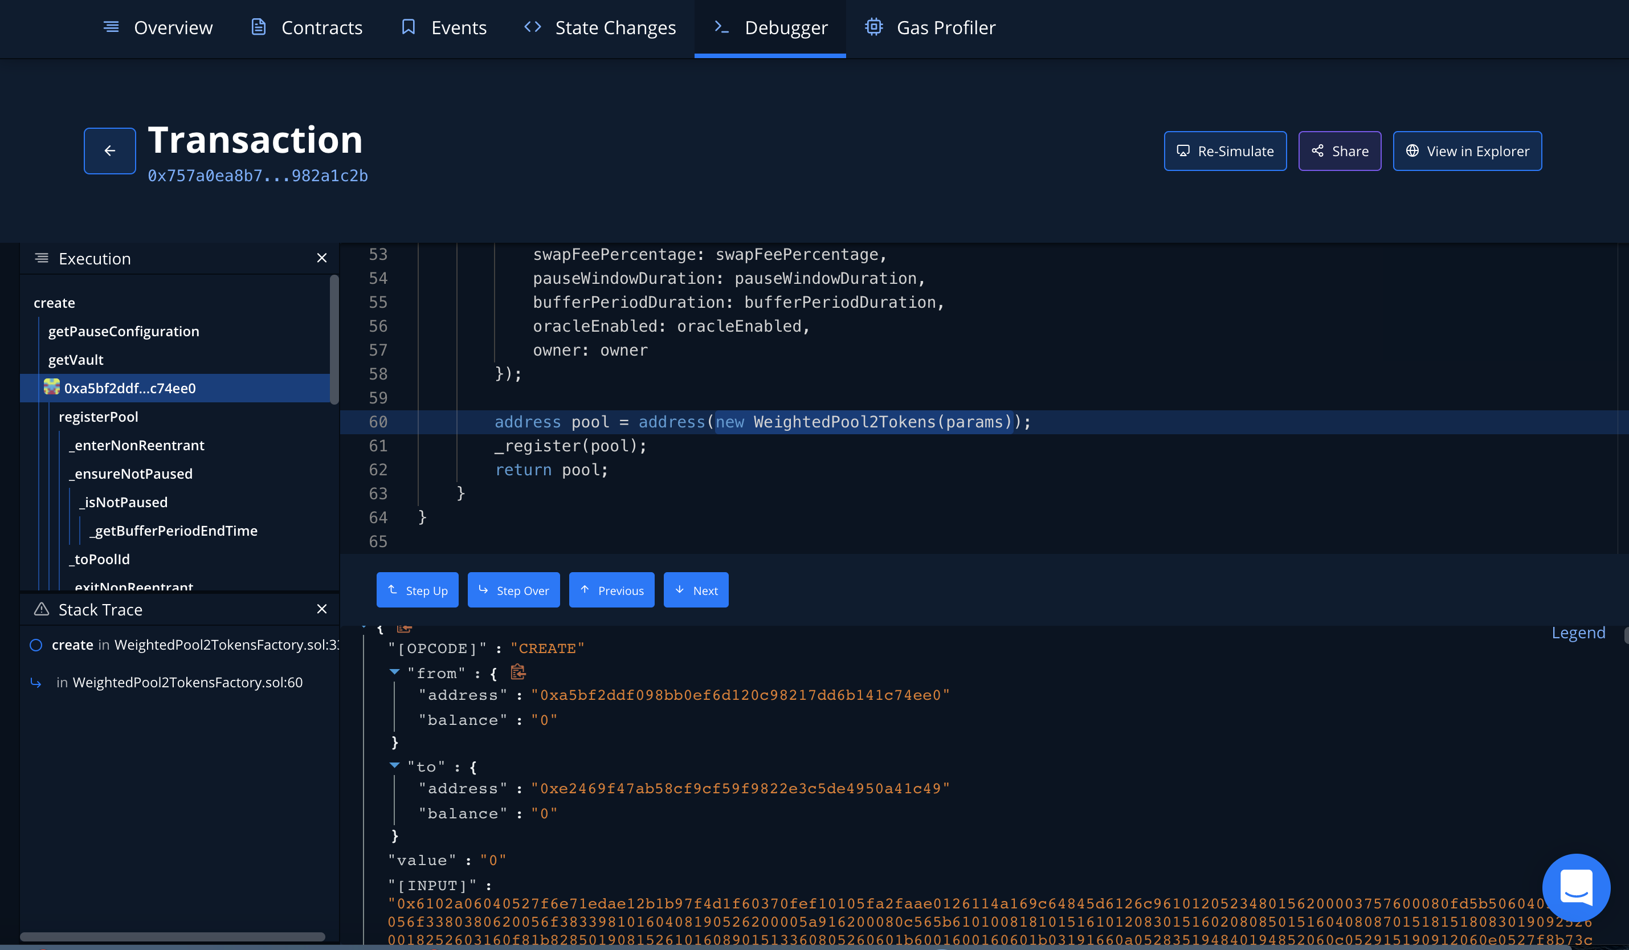This screenshot has width=1629, height=950.
Task: Open the Gas Profiler tab
Action: [930, 28]
